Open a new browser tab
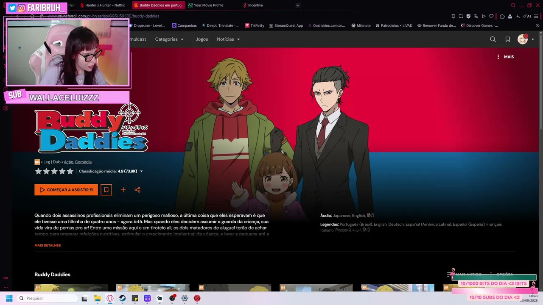Viewport: 543px width, 305px height. [298, 5]
